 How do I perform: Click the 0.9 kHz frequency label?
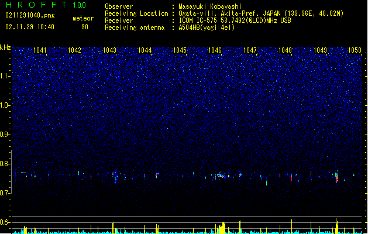[x=5, y=135]
